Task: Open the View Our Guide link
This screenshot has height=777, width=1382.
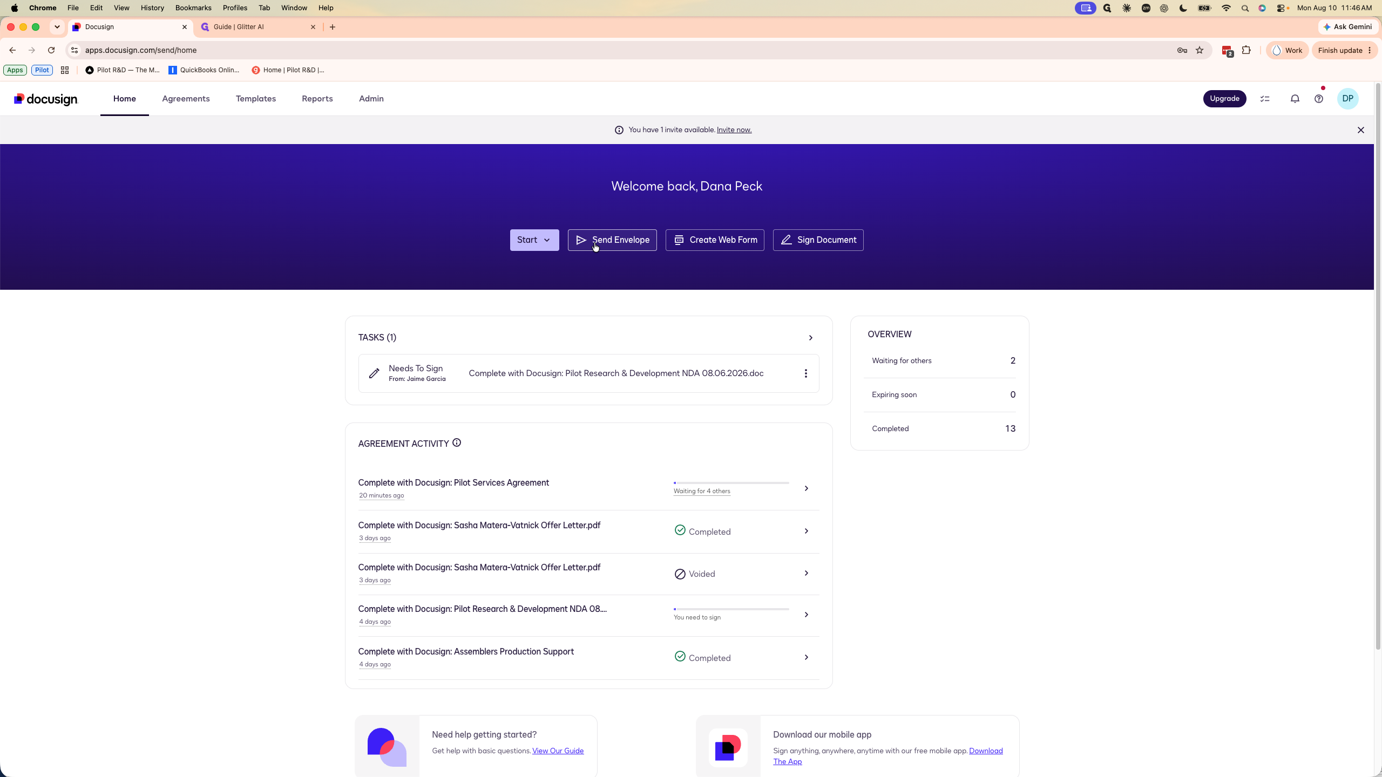Action: click(558, 751)
